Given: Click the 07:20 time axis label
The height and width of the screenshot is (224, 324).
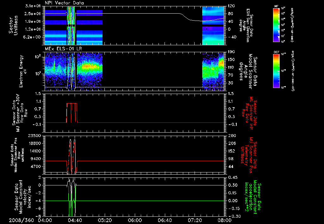Looking at the screenshot, I should pyautogui.click(x=195, y=220).
